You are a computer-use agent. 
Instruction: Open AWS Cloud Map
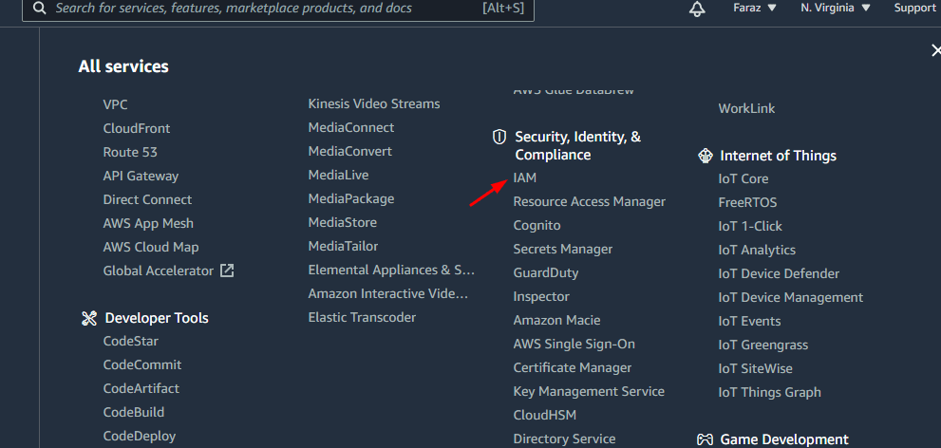coord(151,247)
